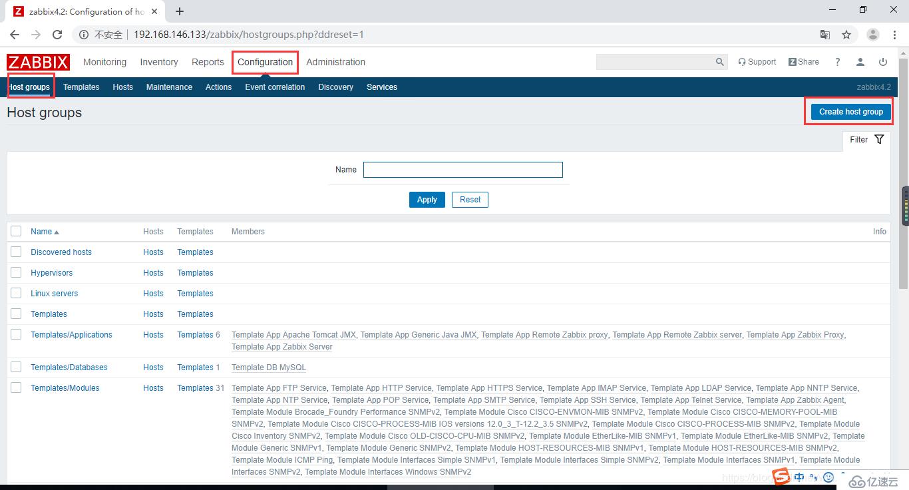This screenshot has width=909, height=490.
Task: Open the Support link
Action: 757,62
